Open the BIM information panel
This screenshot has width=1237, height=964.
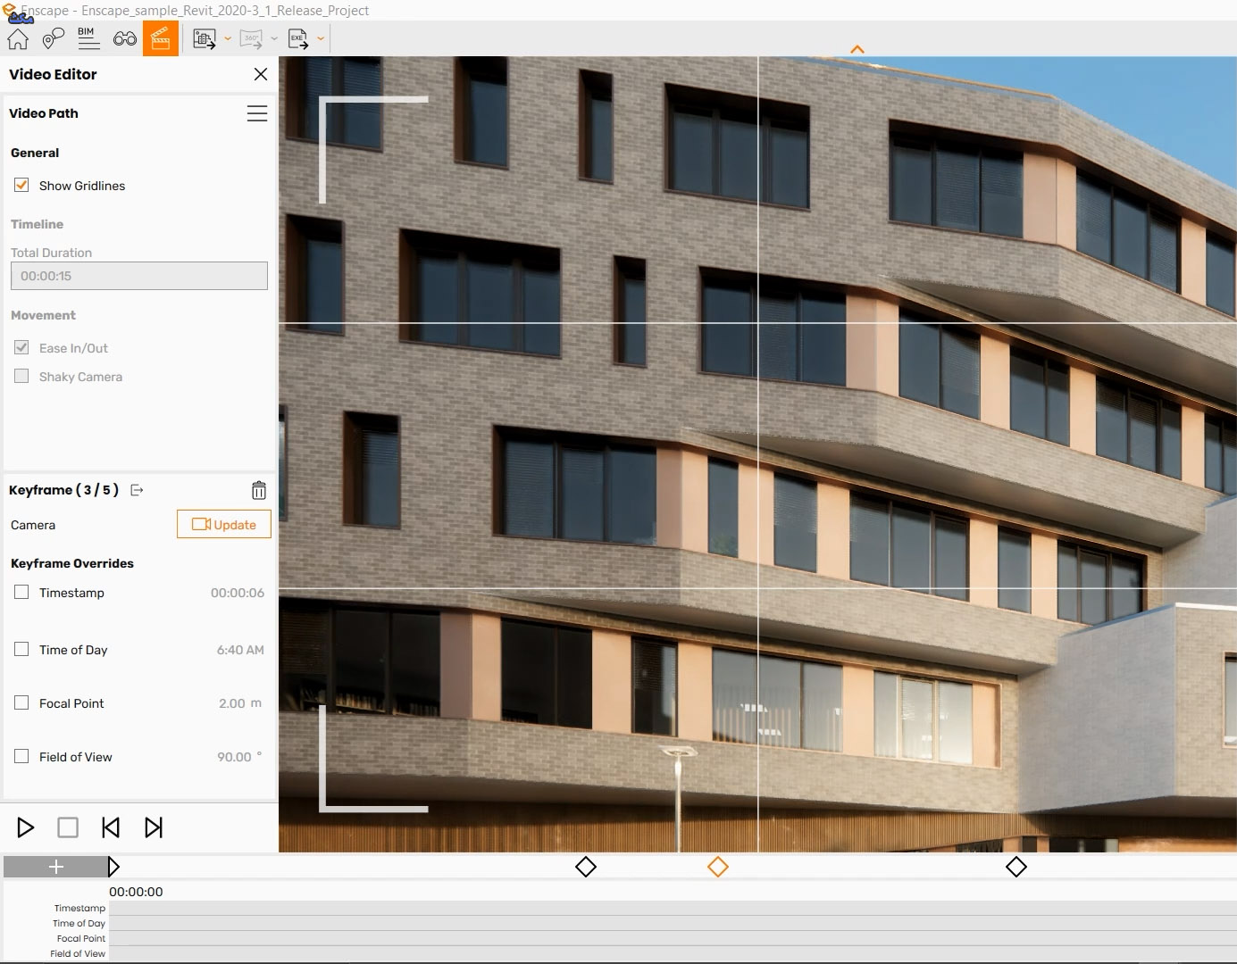click(88, 38)
